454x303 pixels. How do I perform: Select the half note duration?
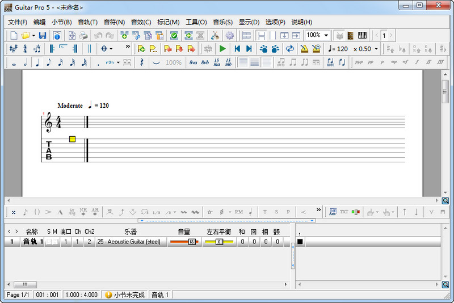point(25,62)
